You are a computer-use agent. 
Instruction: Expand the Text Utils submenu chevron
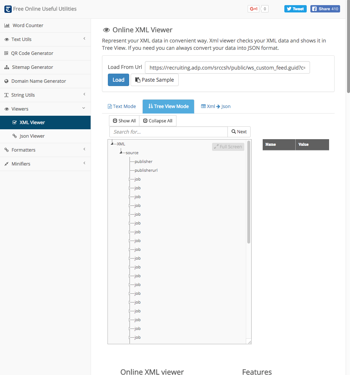(x=84, y=39)
